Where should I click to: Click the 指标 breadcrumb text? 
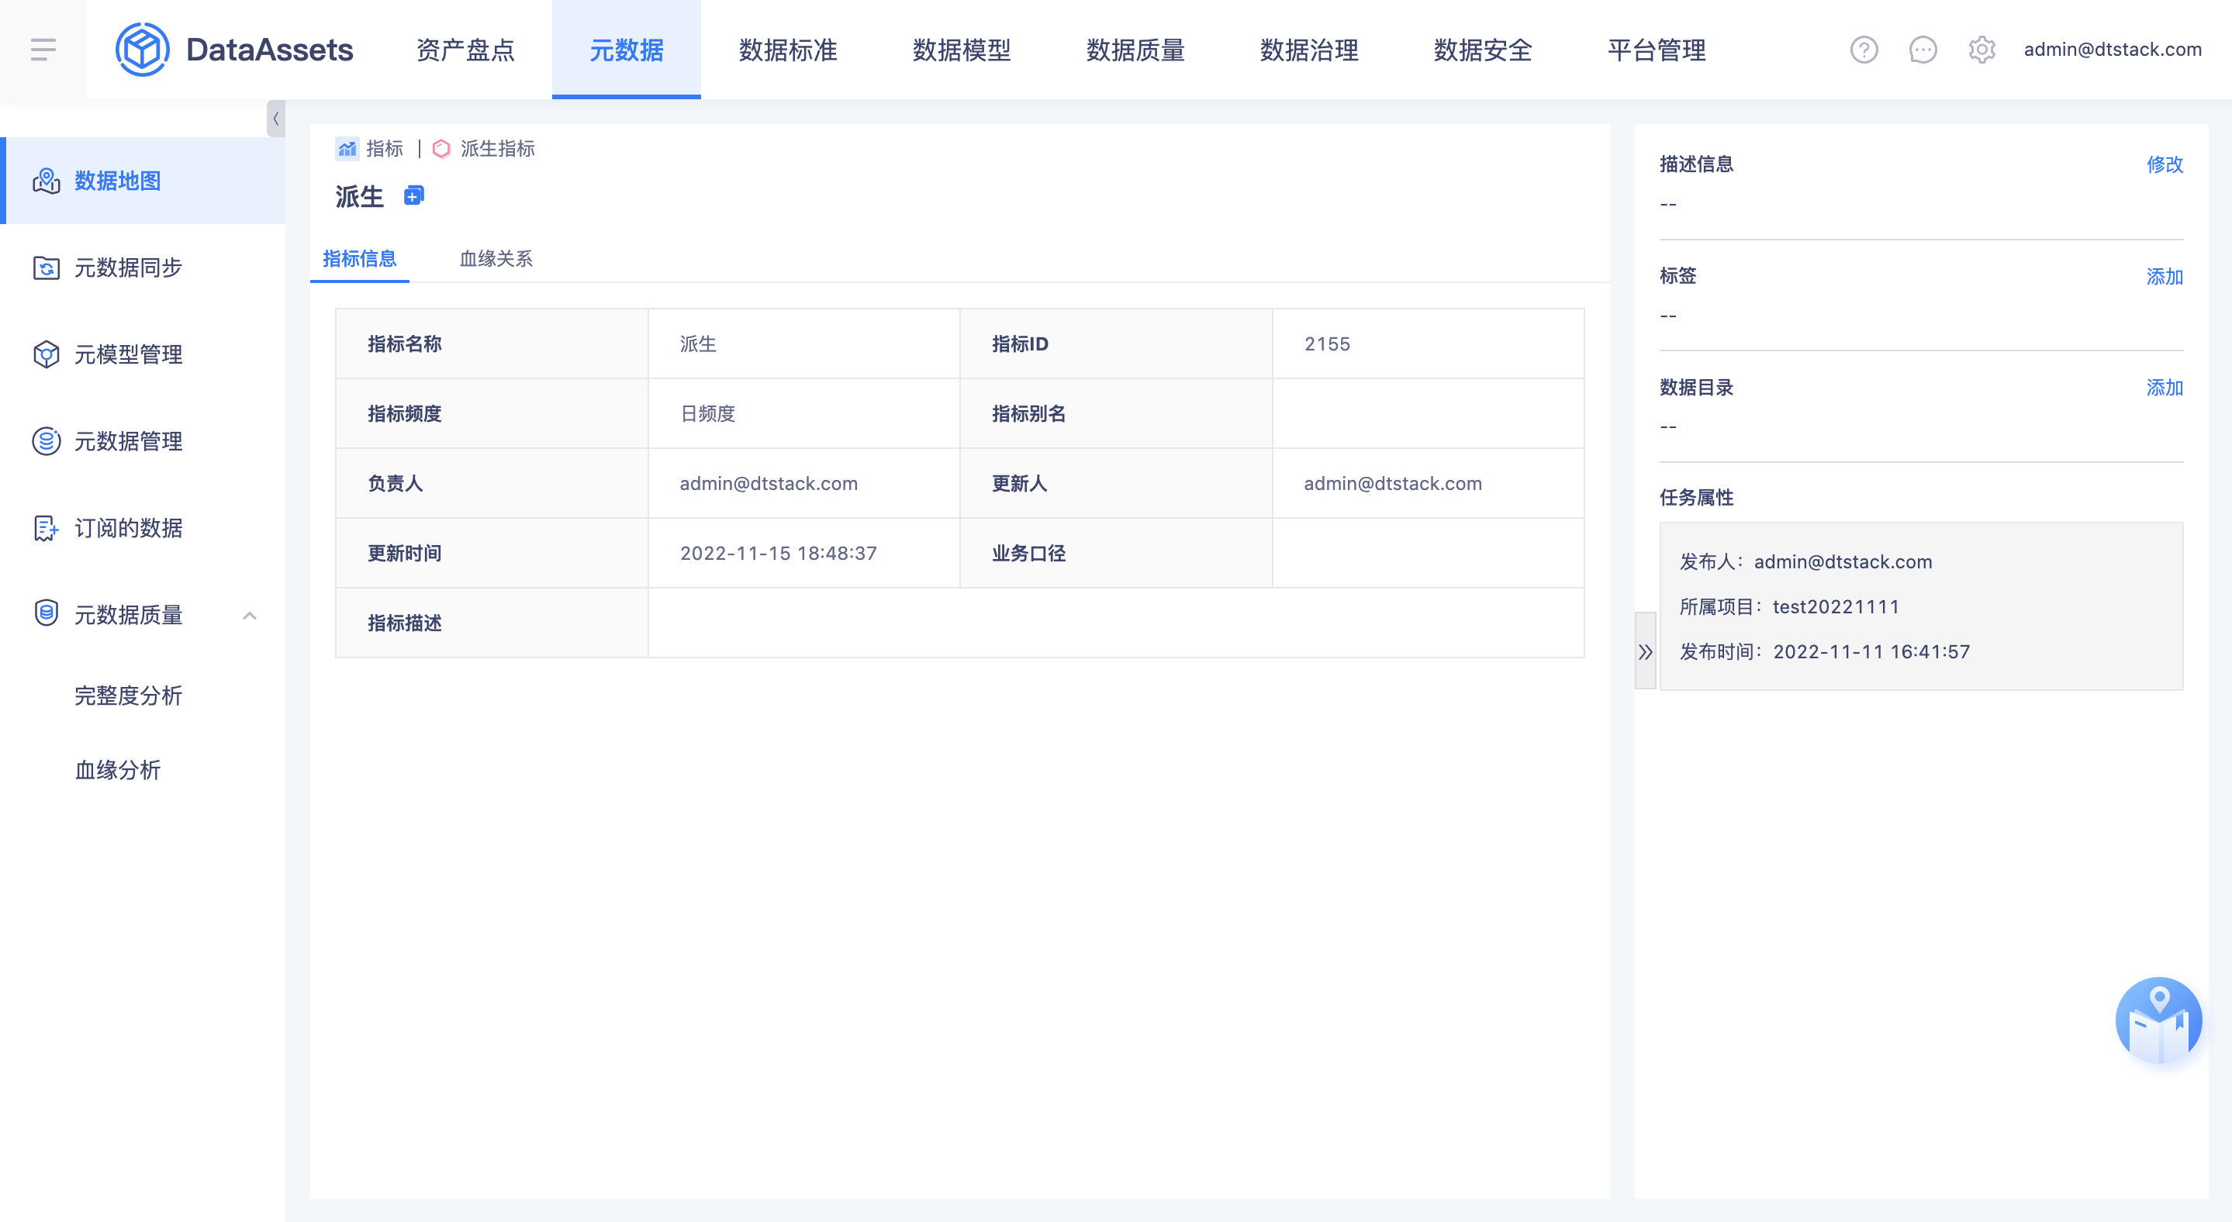385,149
